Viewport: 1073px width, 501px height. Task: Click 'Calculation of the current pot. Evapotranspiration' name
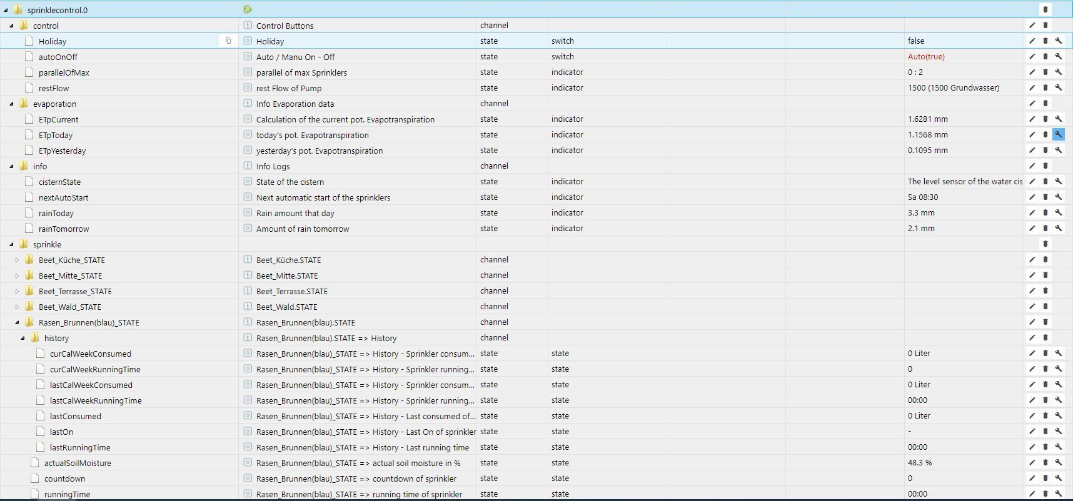click(345, 119)
